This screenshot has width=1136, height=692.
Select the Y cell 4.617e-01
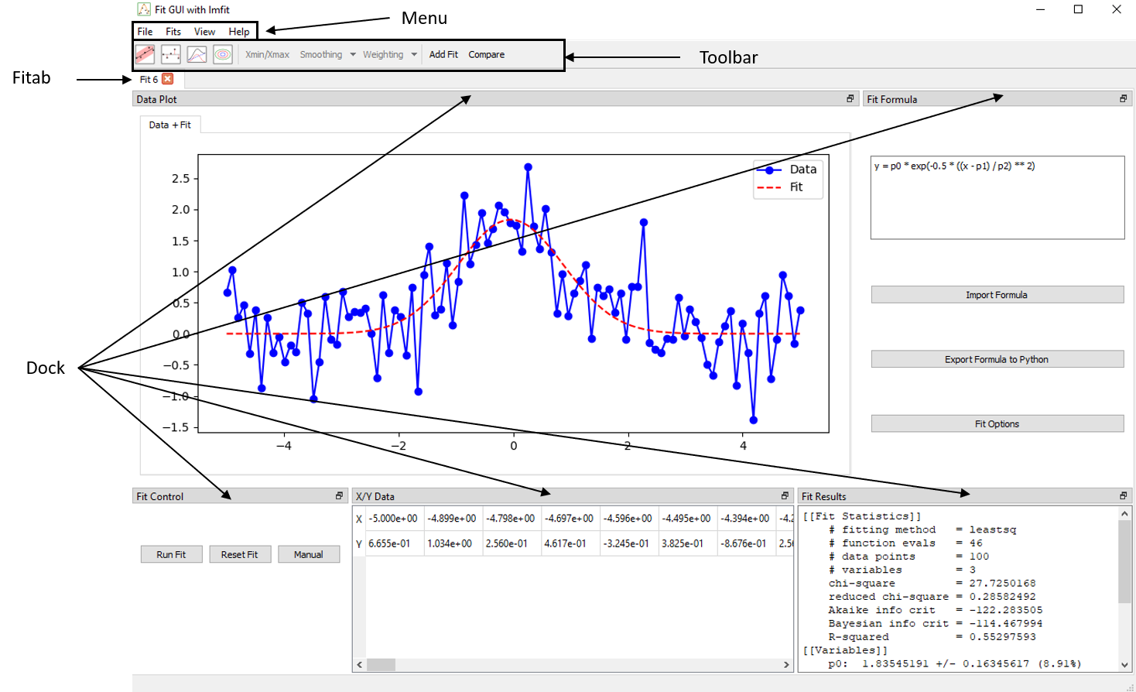(570, 543)
